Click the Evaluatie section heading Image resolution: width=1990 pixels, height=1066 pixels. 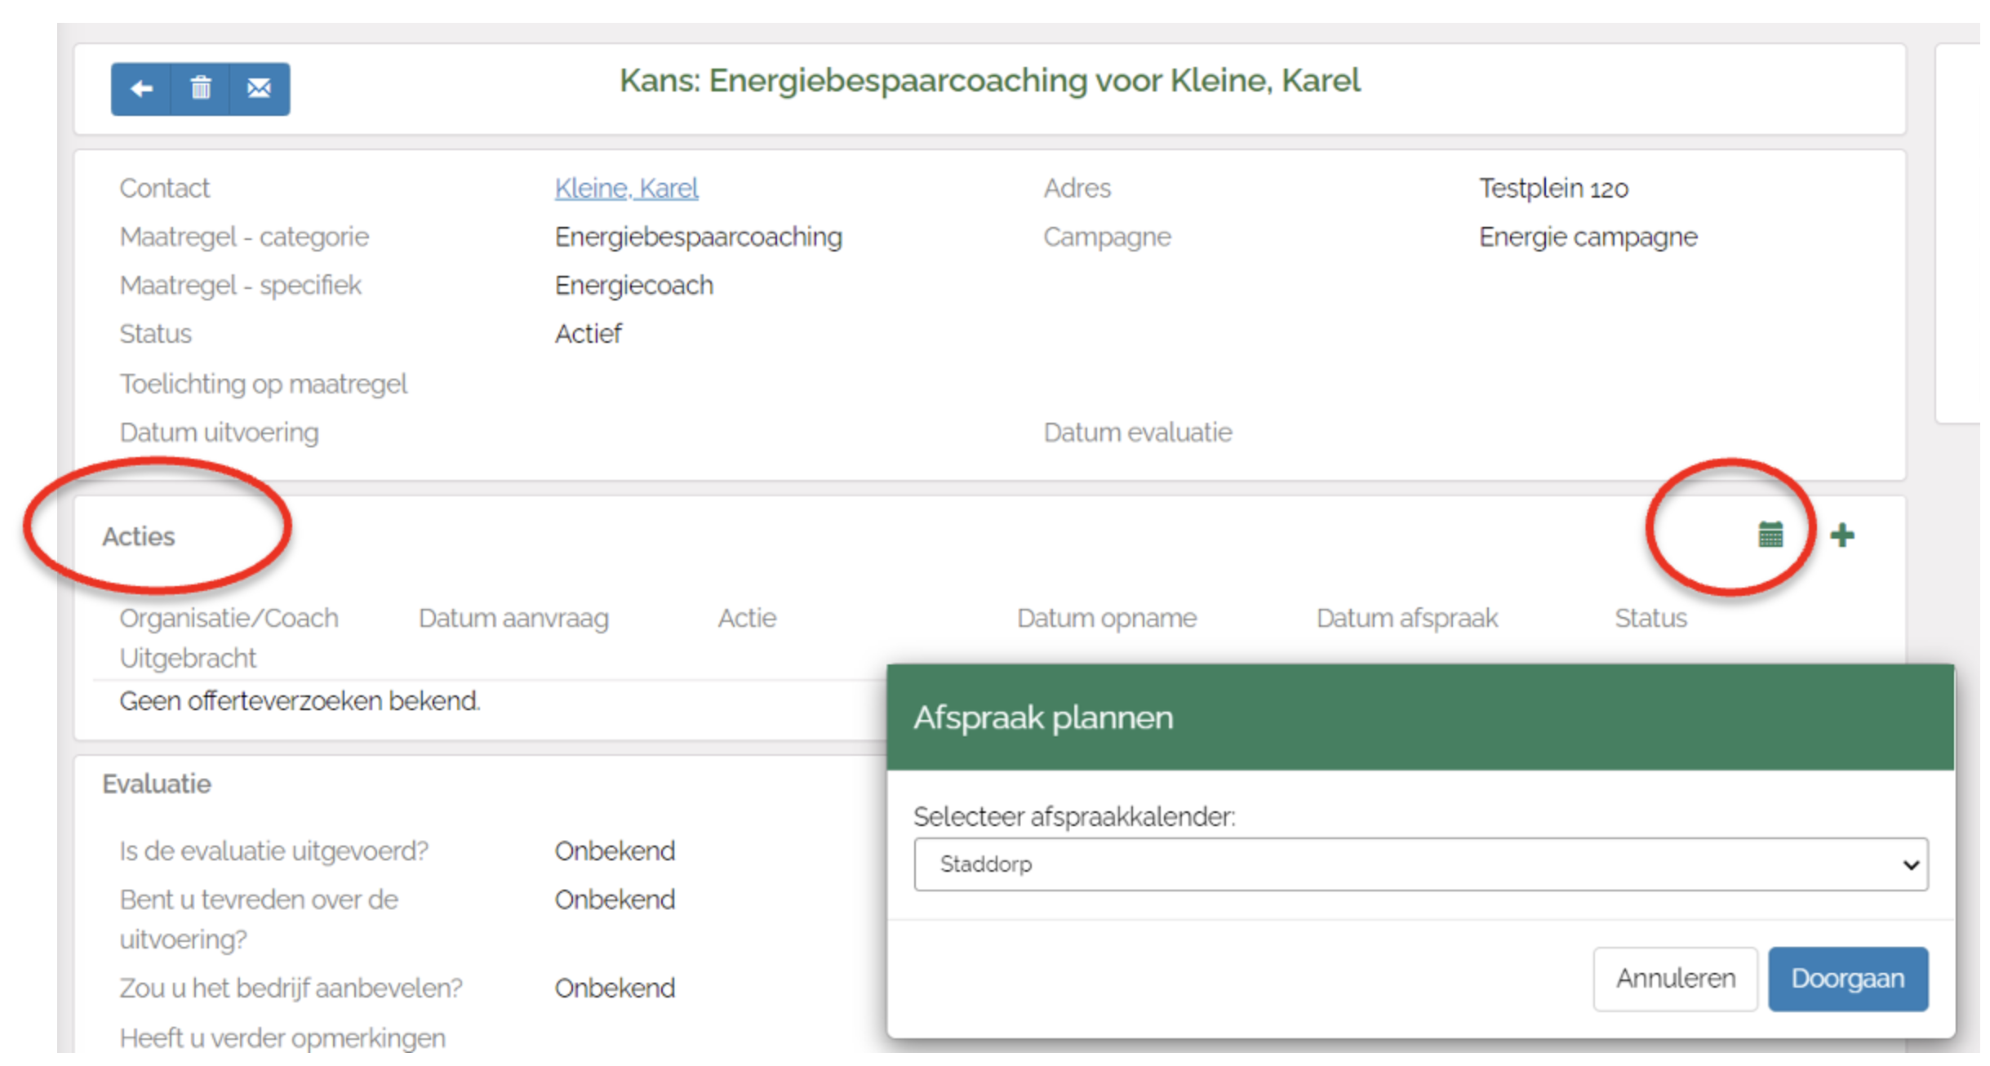point(157,784)
